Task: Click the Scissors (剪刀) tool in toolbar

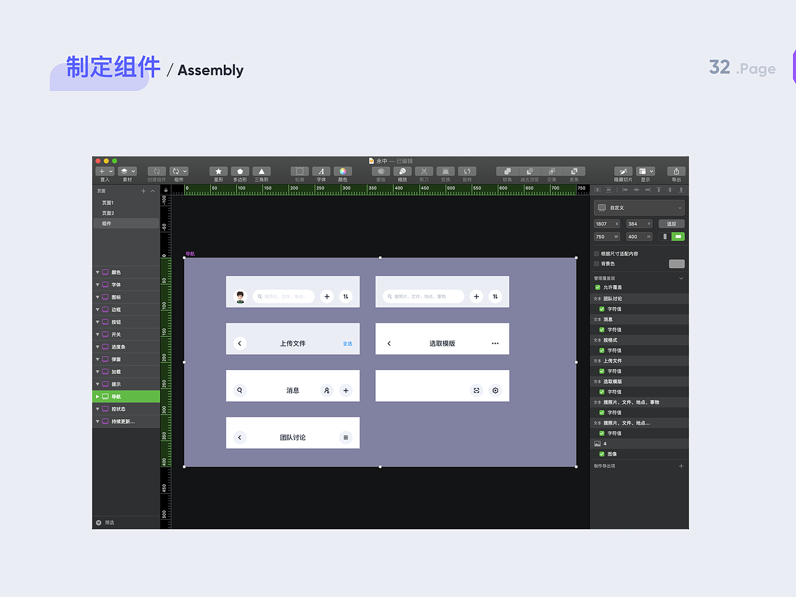Action: [423, 171]
